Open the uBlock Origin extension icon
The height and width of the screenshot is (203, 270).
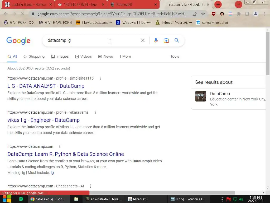coord(214,14)
